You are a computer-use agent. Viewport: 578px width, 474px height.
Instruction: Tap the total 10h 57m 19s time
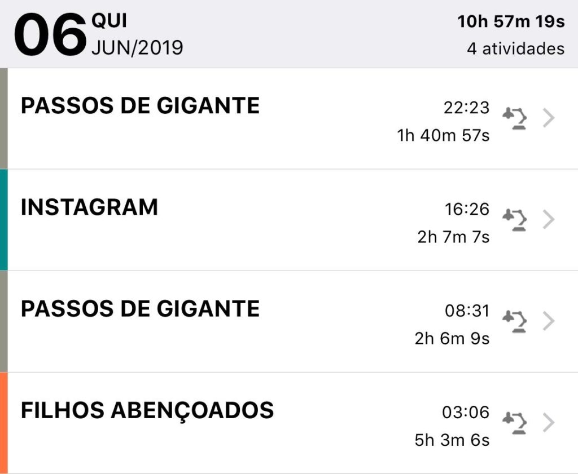click(x=511, y=21)
